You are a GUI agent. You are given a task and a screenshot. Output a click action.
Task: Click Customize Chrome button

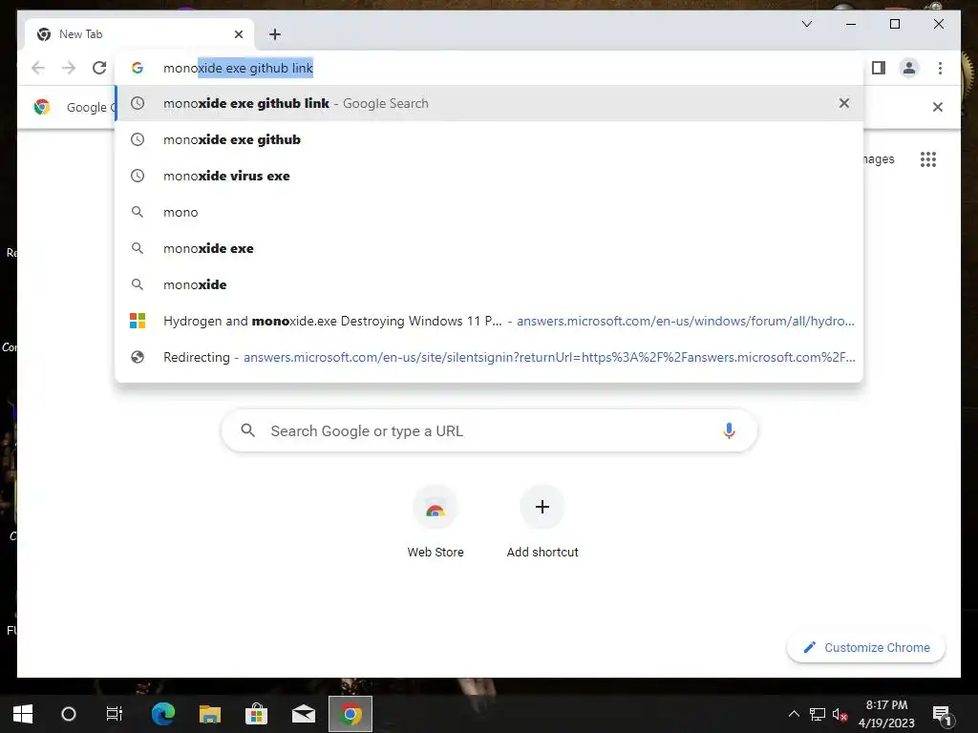coord(866,648)
